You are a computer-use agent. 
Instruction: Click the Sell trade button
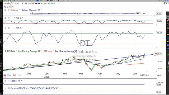point(15,75)
